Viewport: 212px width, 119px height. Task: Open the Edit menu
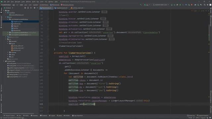tap(8, 2)
